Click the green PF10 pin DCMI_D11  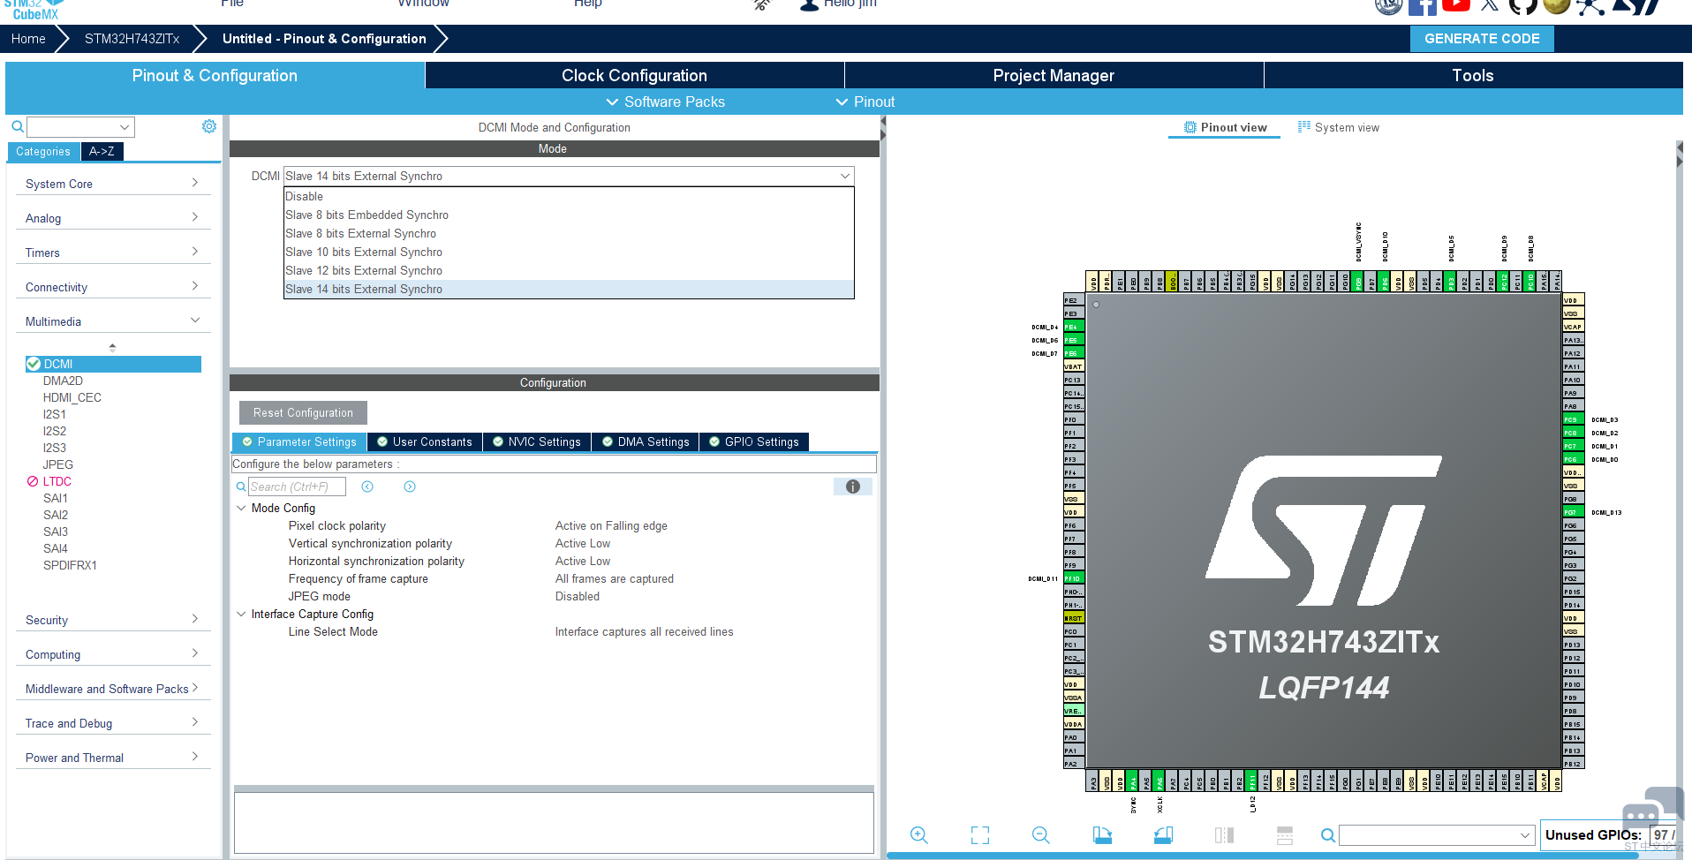click(x=1074, y=579)
